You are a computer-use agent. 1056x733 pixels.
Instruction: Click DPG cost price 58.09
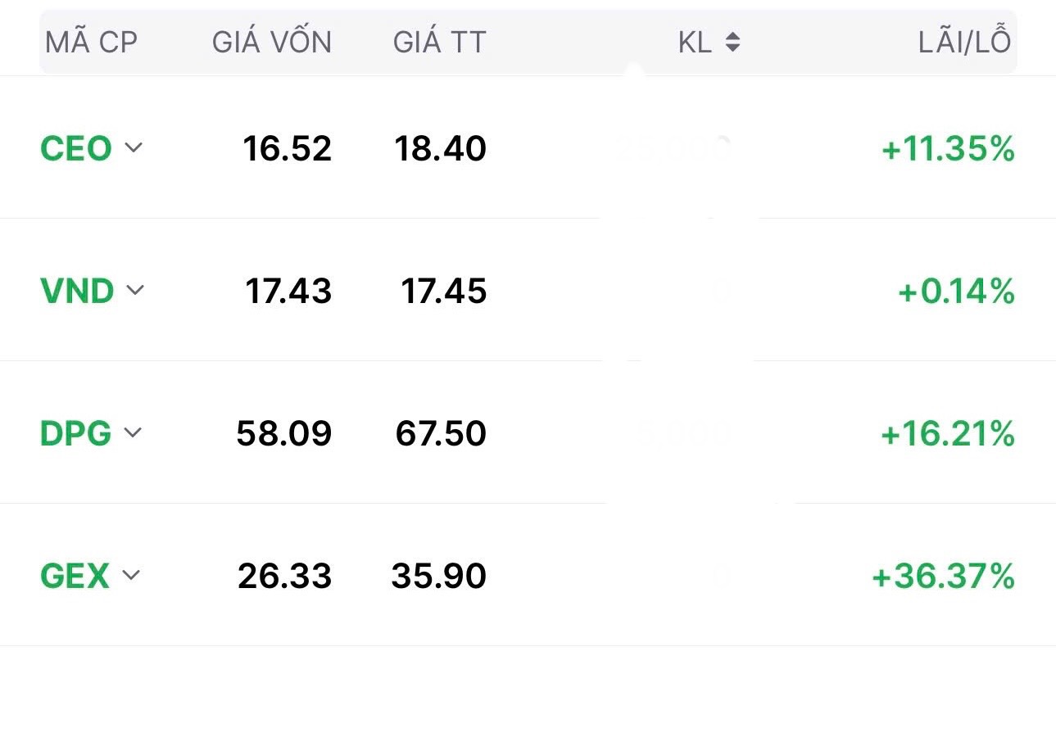(x=284, y=434)
